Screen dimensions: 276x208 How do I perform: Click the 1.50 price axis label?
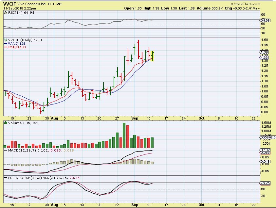[x=265, y=40]
